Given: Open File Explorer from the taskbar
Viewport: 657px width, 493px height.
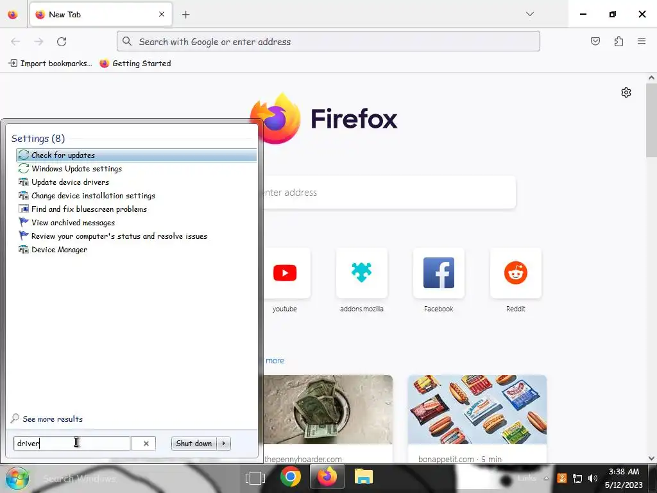Looking at the screenshot, I should (x=363, y=477).
